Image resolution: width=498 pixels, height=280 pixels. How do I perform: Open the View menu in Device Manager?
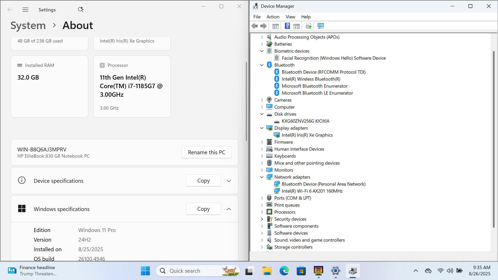290,17
